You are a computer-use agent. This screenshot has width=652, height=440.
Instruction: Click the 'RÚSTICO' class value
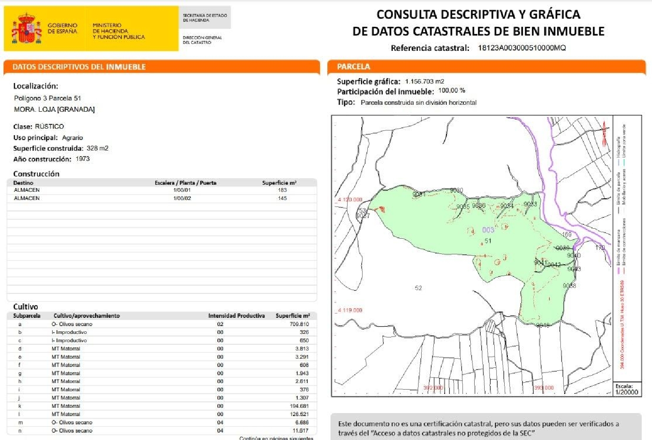tap(49, 126)
